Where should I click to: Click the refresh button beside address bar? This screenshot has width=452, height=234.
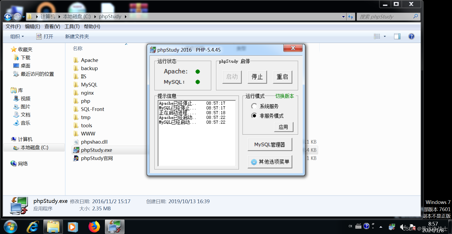point(350,17)
